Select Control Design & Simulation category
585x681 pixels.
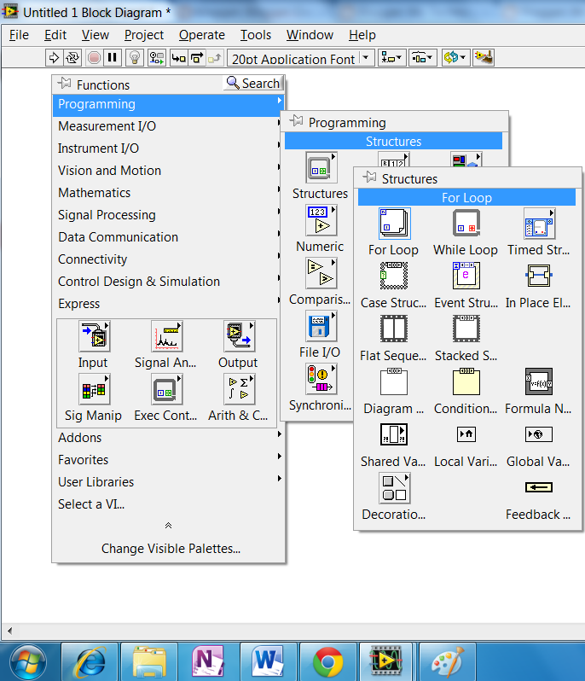[168, 281]
